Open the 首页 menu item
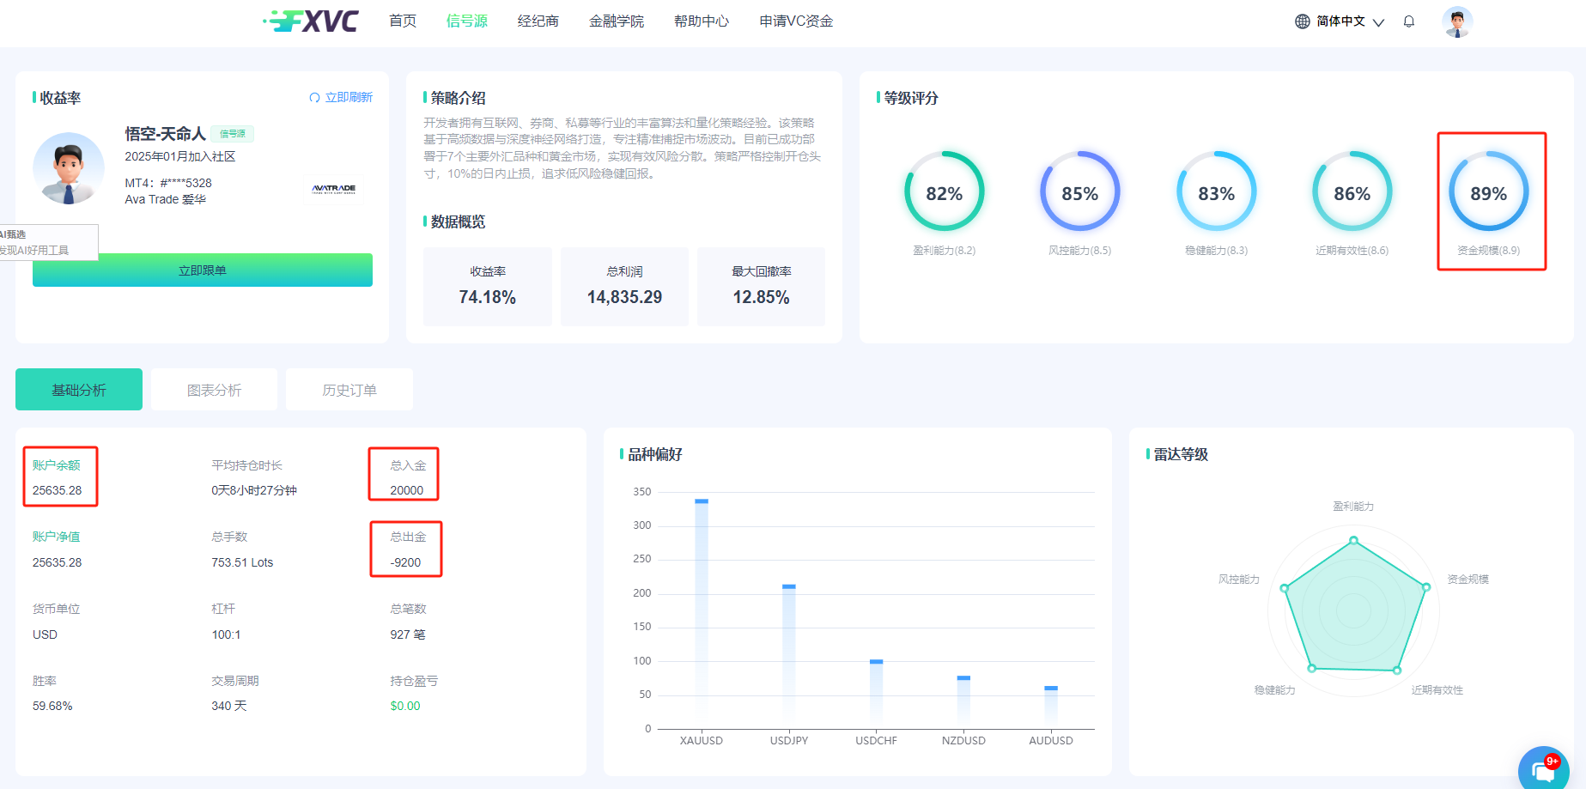The image size is (1586, 789). click(x=403, y=21)
